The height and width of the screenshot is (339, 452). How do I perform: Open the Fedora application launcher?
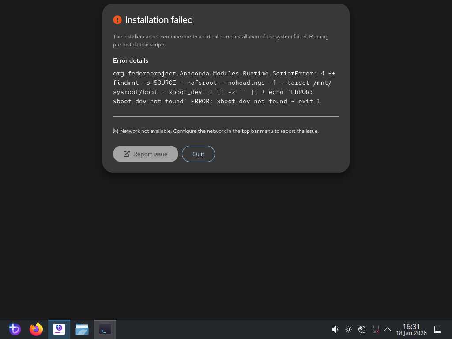point(15,329)
